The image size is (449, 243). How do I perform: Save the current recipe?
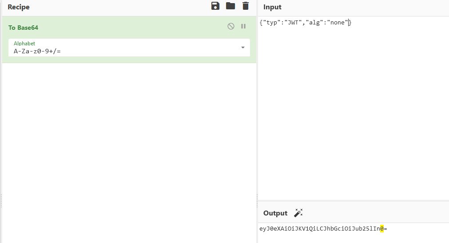click(215, 6)
